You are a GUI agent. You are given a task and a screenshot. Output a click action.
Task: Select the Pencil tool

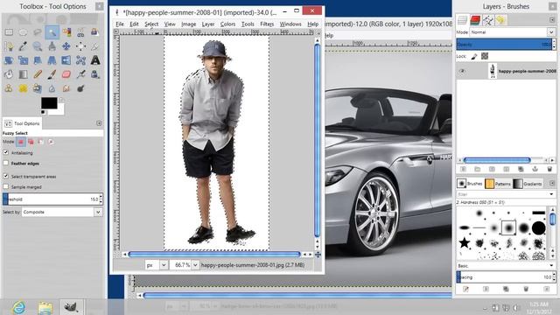(x=38, y=74)
